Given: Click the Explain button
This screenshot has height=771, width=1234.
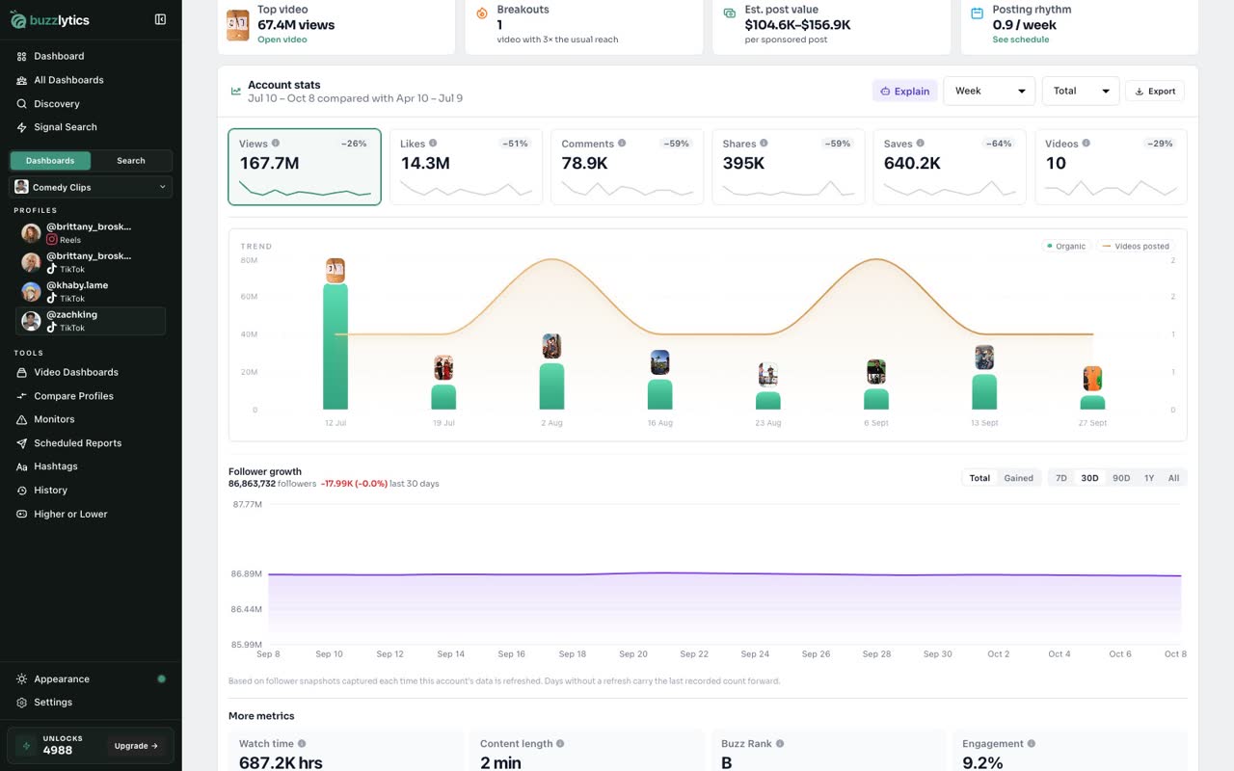Looking at the screenshot, I should coord(904,91).
